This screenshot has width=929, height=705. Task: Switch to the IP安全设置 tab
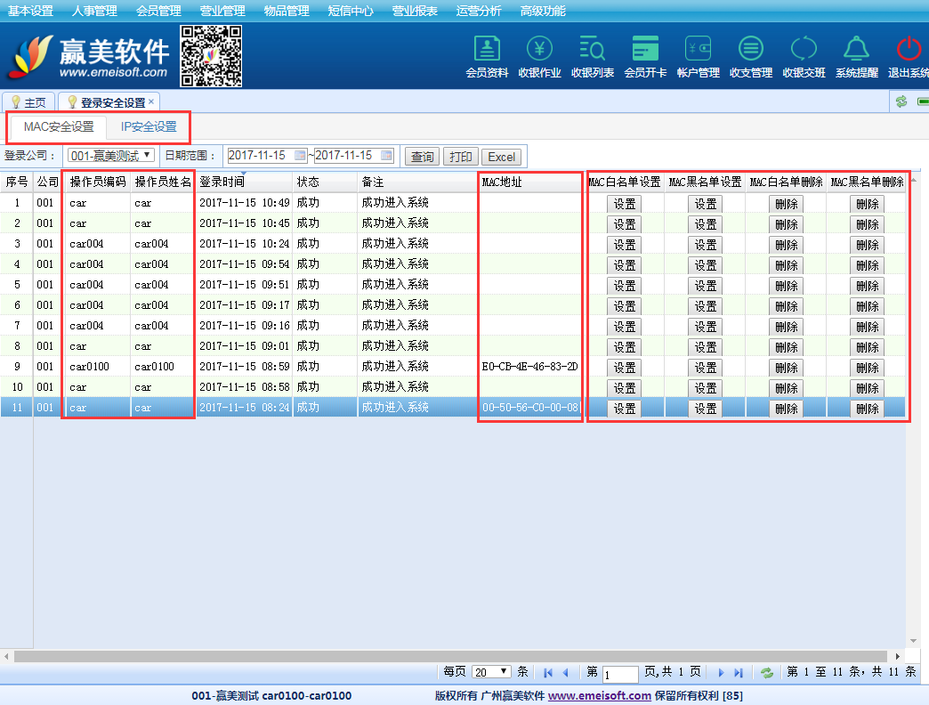(x=149, y=126)
